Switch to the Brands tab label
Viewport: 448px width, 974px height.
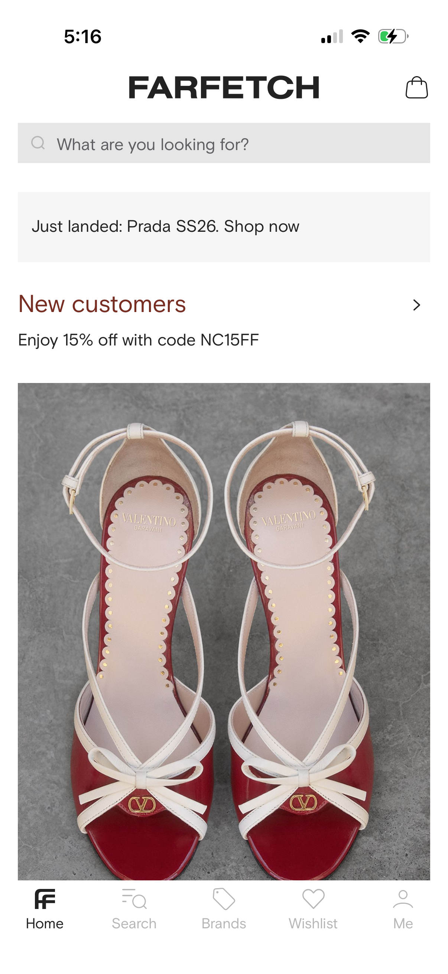(x=224, y=923)
